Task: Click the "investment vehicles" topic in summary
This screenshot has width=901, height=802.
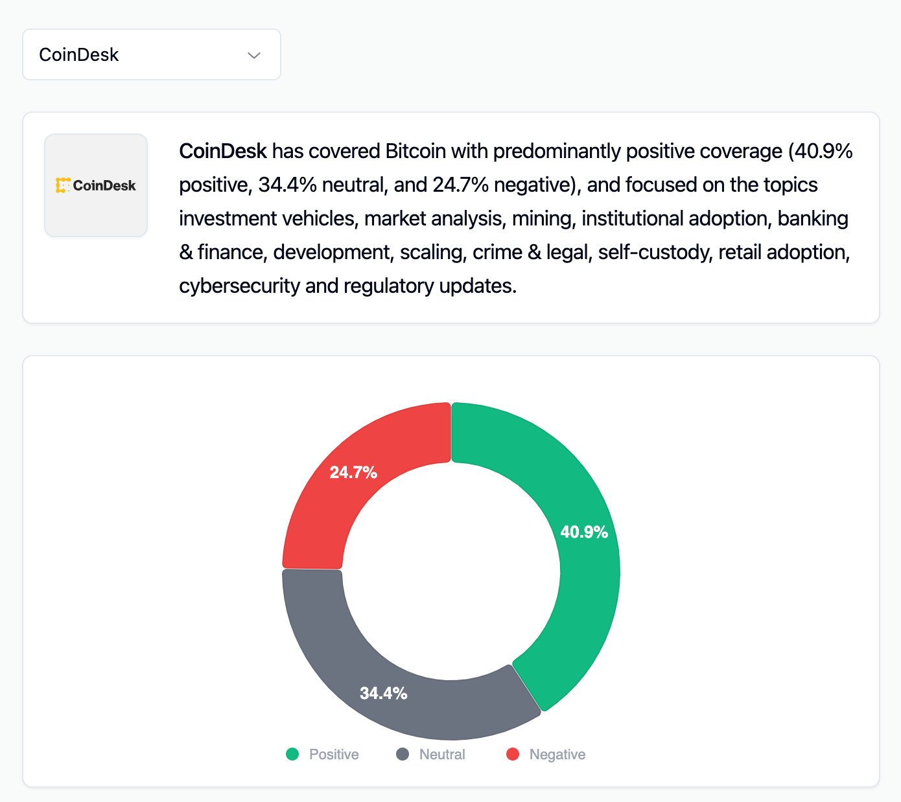Action: point(268,218)
